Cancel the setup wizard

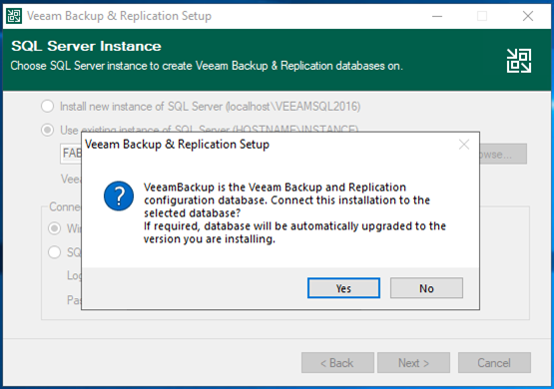pyautogui.click(x=494, y=362)
